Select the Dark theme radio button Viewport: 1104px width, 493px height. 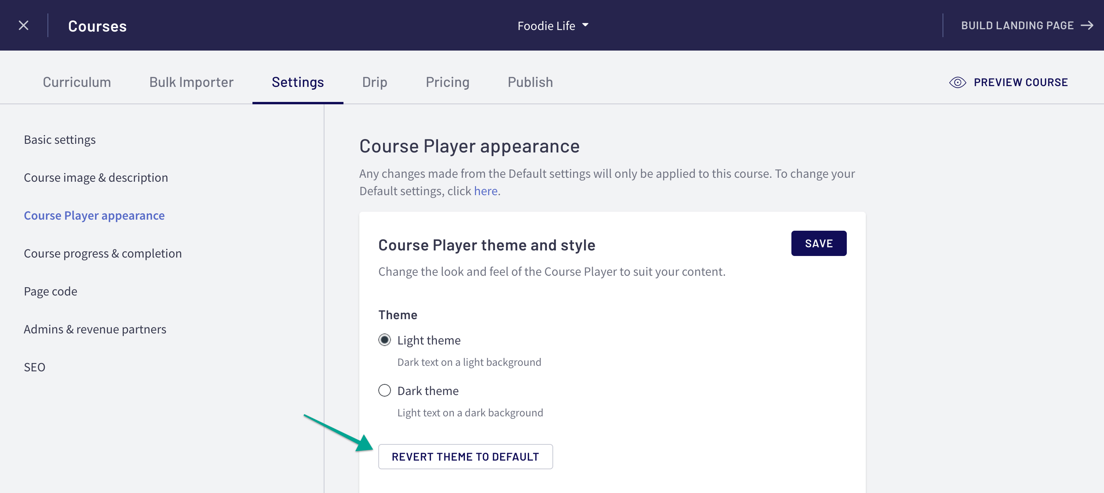click(385, 391)
